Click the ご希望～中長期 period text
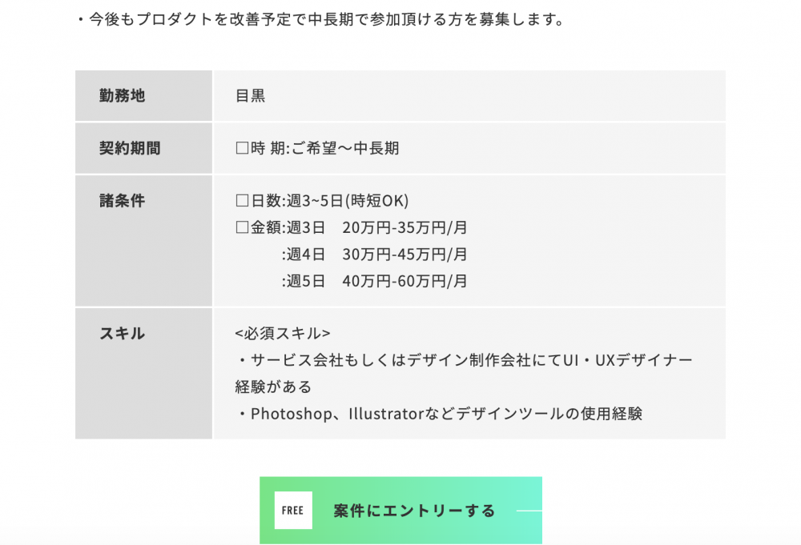 coord(345,149)
